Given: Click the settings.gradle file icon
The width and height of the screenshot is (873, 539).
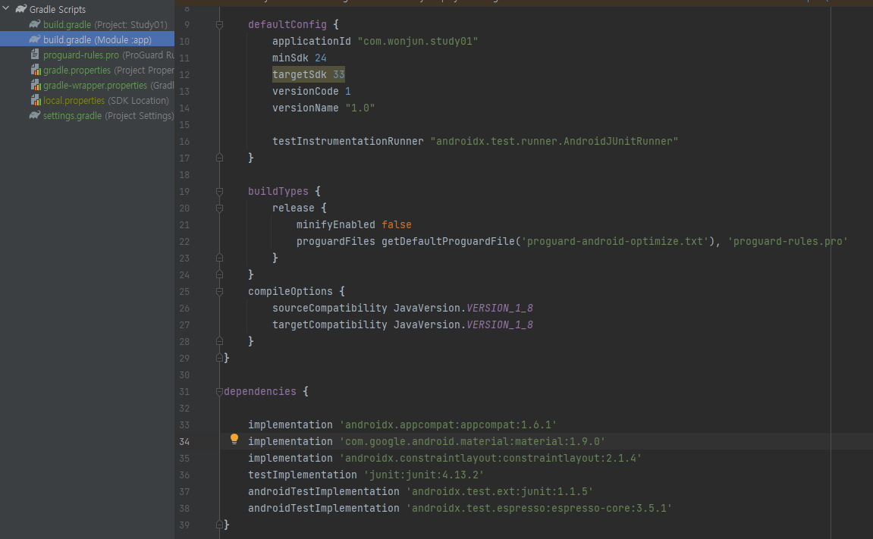Looking at the screenshot, I should (35, 115).
